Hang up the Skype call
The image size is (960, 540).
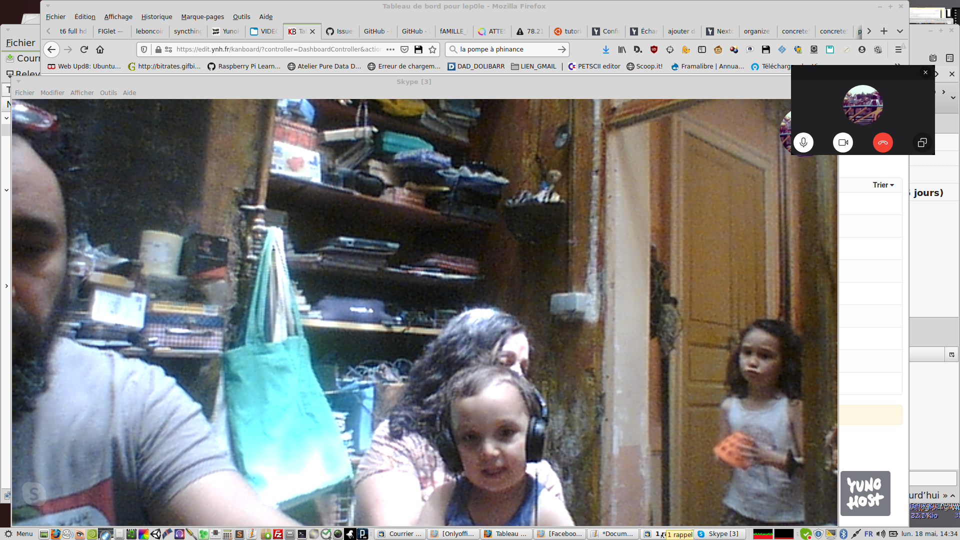click(882, 142)
